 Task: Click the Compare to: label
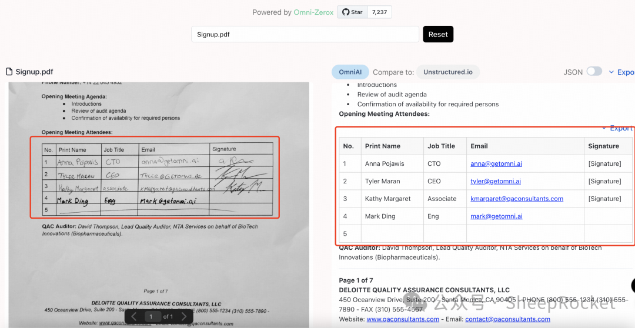click(x=393, y=72)
